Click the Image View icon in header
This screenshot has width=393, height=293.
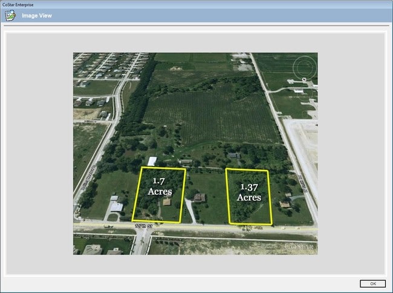(x=10, y=15)
